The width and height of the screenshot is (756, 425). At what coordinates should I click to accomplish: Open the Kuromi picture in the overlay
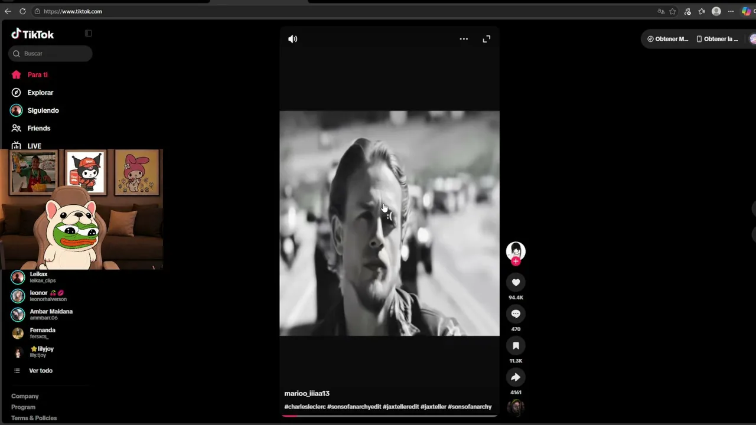point(86,172)
